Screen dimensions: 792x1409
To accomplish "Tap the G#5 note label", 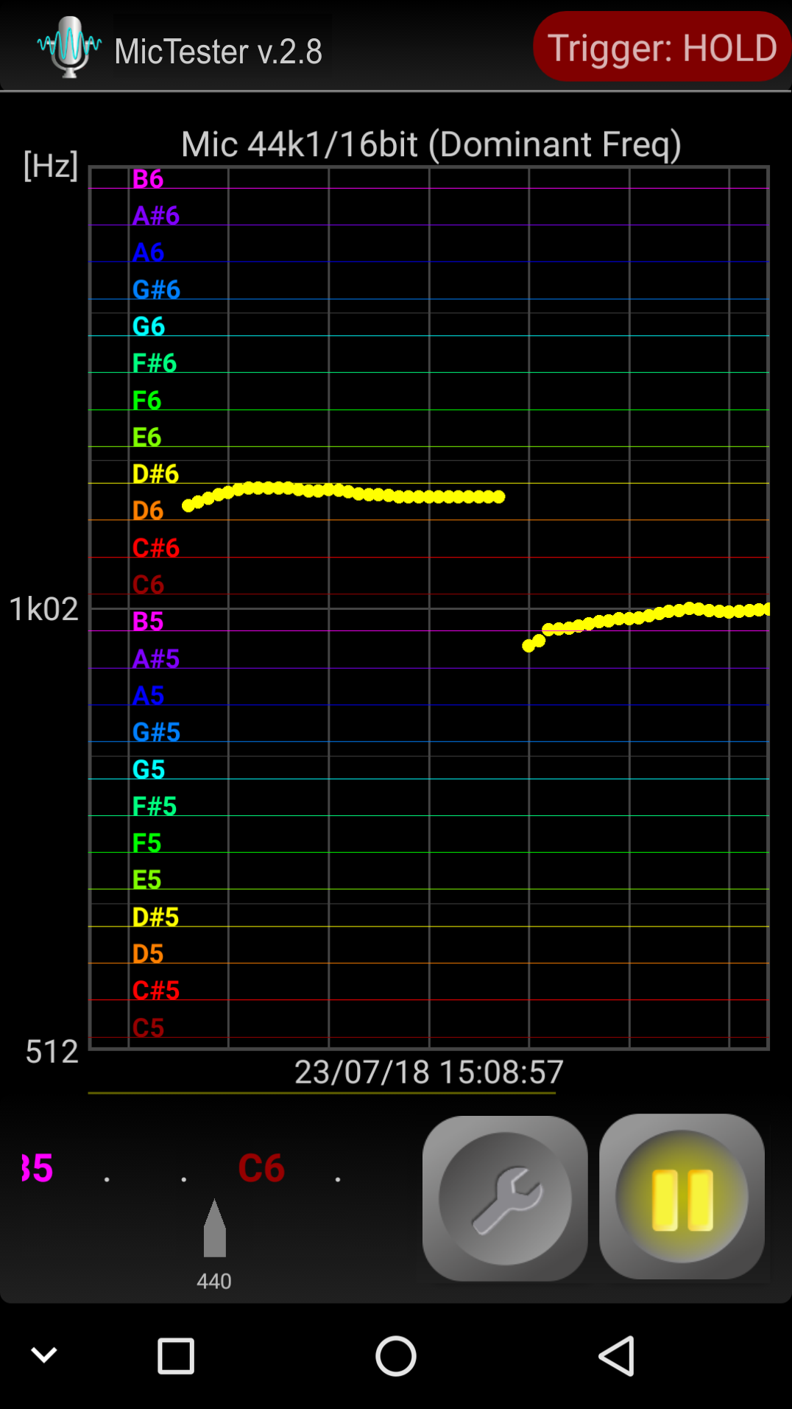I will tap(156, 732).
